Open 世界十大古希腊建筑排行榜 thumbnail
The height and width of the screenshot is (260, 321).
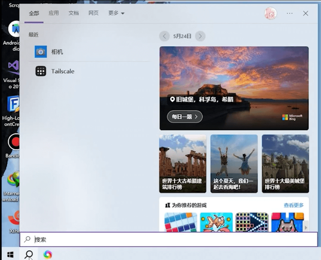pyautogui.click(x=183, y=163)
